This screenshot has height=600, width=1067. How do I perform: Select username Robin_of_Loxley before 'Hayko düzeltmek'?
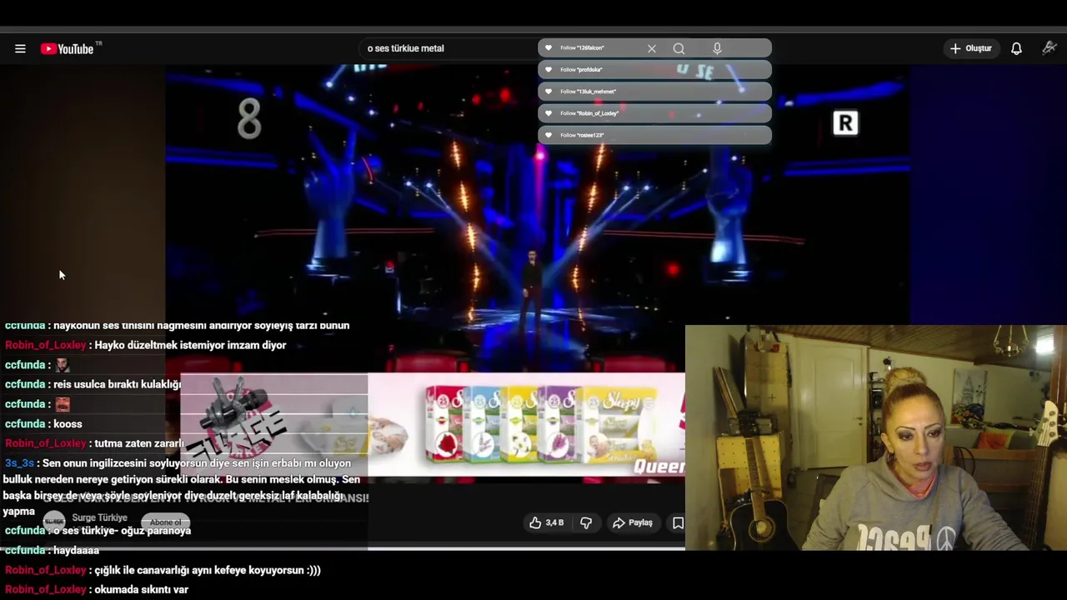coord(46,345)
